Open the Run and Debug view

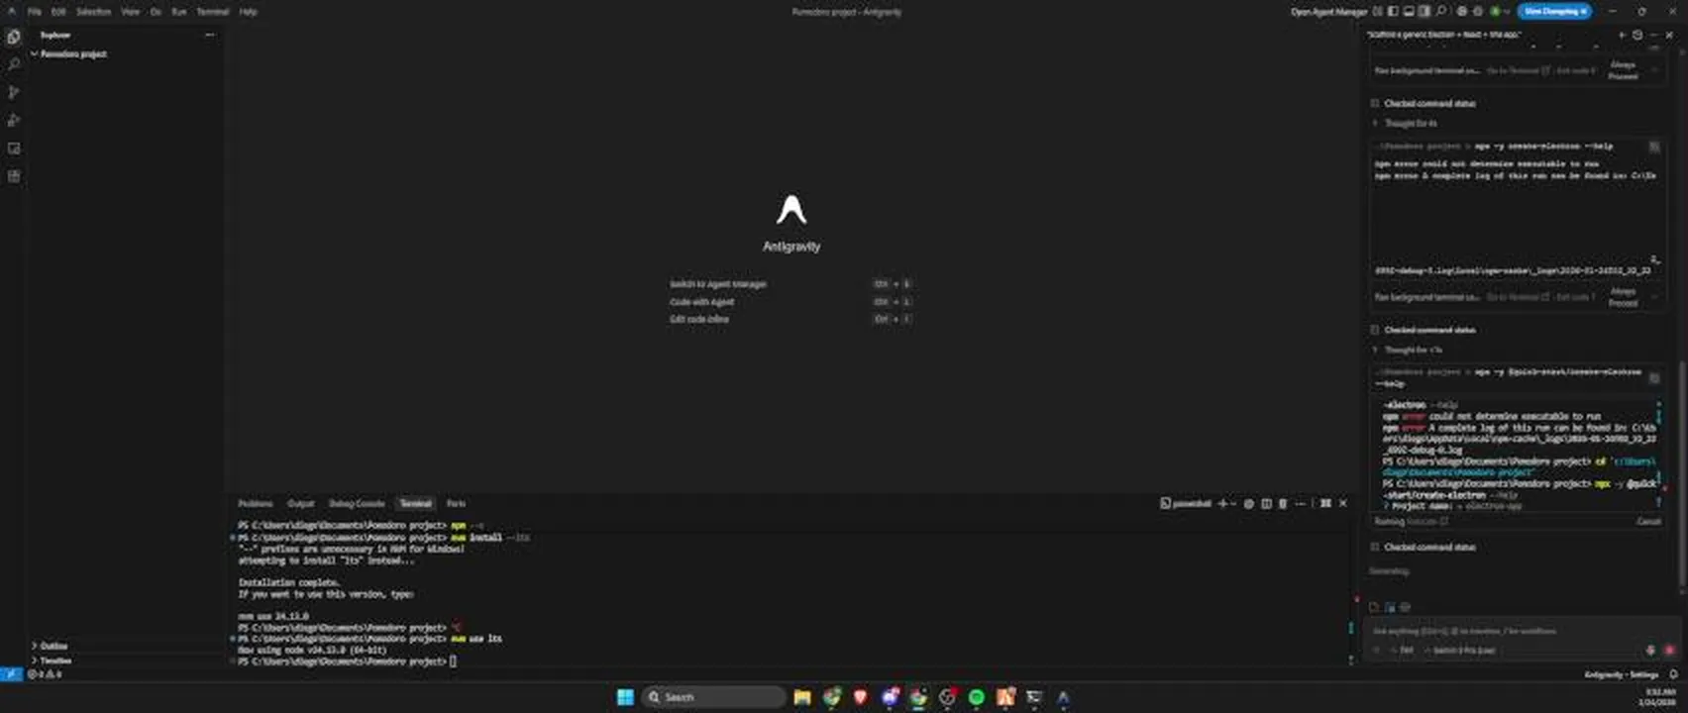tap(14, 120)
